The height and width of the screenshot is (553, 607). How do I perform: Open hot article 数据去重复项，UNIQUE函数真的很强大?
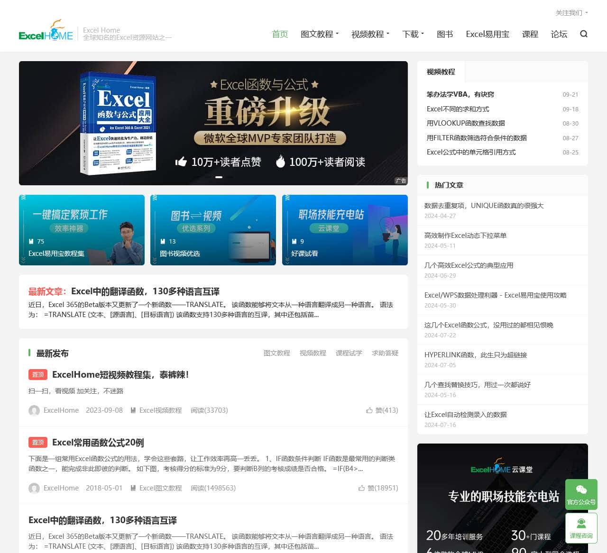pos(484,206)
